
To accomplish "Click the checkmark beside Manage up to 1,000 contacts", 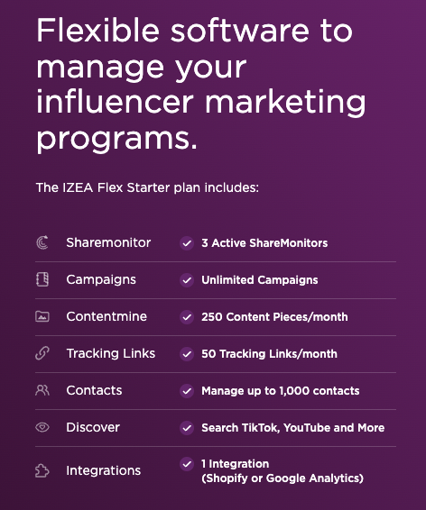I will click(x=187, y=391).
